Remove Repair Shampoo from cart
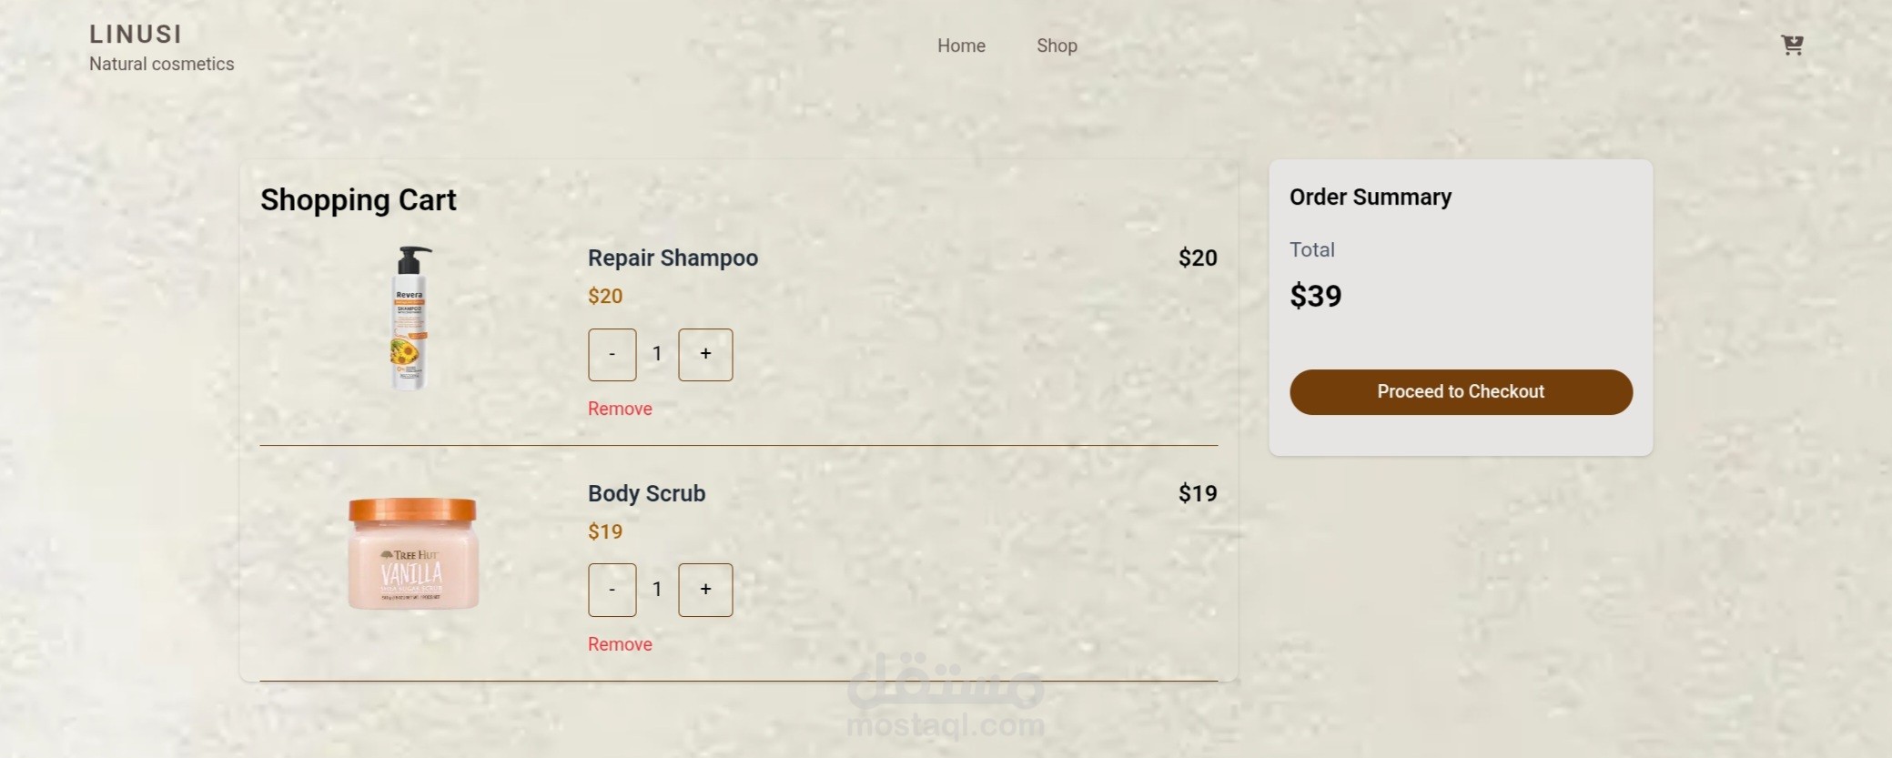Image resolution: width=1892 pixels, height=758 pixels. click(620, 409)
